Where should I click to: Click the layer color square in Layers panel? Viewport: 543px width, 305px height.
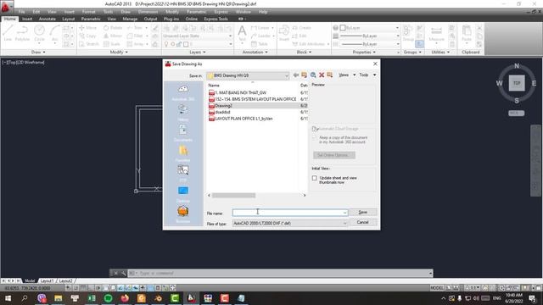pos(186,44)
